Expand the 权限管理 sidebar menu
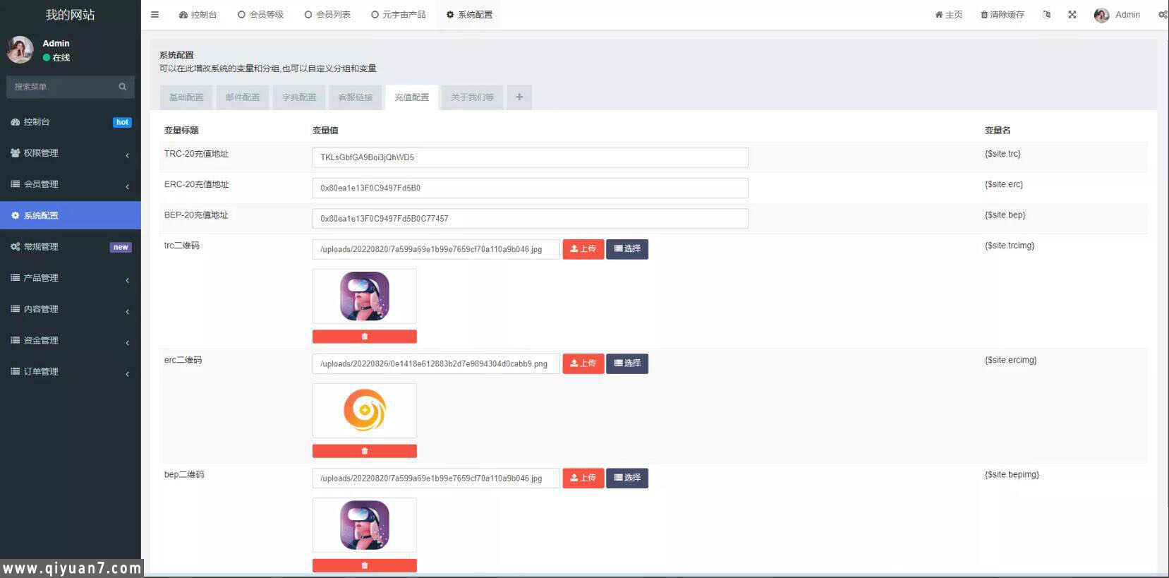The height and width of the screenshot is (578, 1169). [70, 153]
